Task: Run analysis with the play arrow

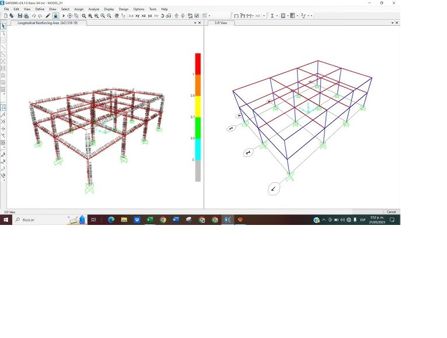Action: (64, 16)
